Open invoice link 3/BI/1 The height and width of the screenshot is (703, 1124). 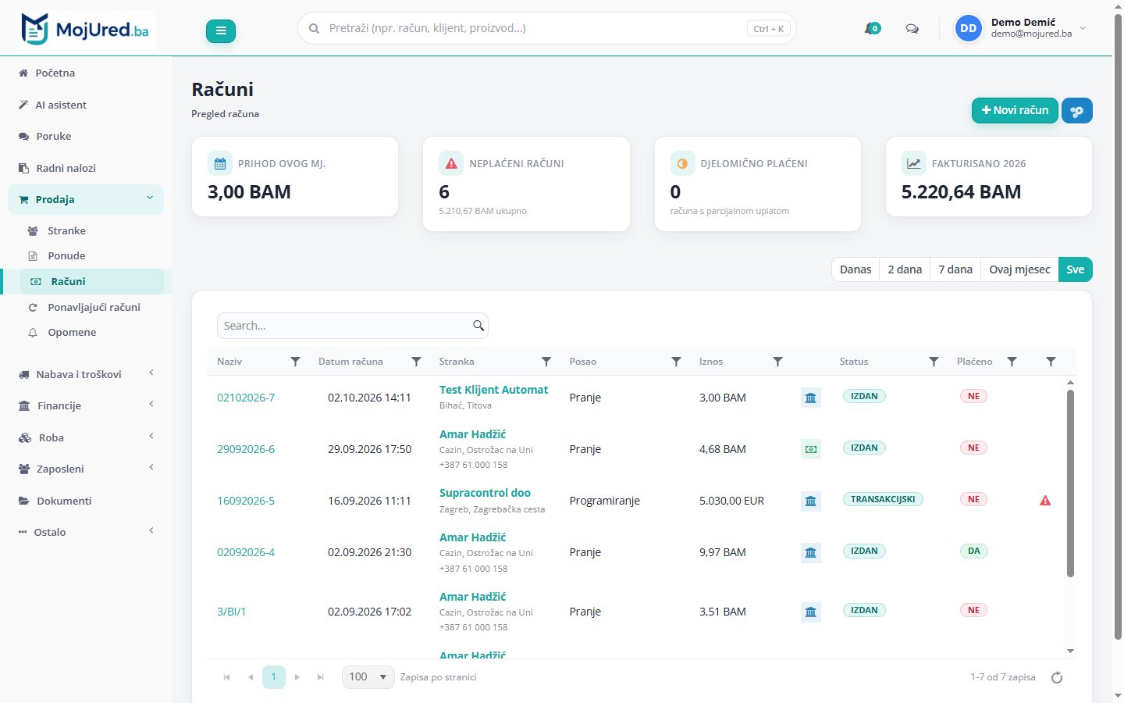coord(231,612)
